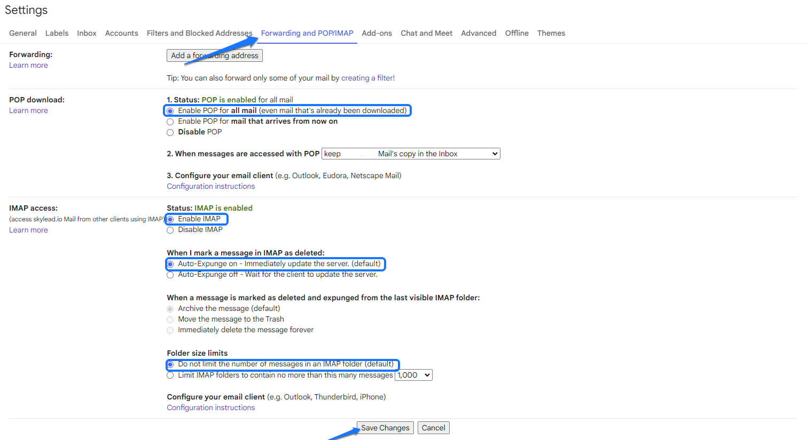Choose Auto-Expunge on default option
807x440 pixels.
click(x=170, y=264)
